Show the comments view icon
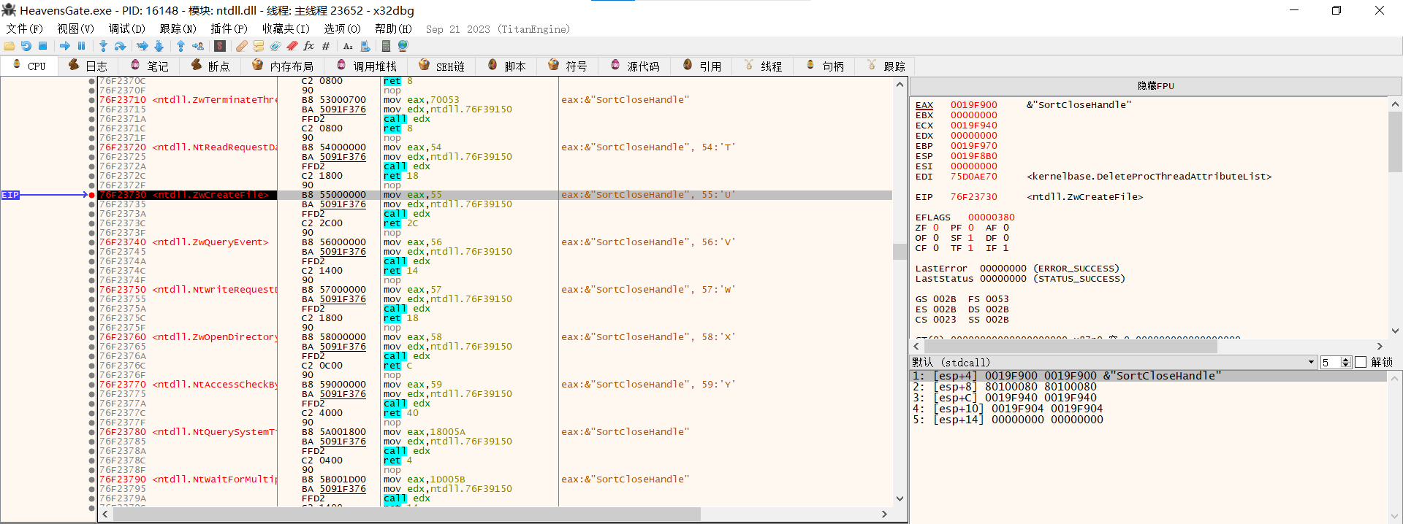1403x524 pixels. click(259, 46)
